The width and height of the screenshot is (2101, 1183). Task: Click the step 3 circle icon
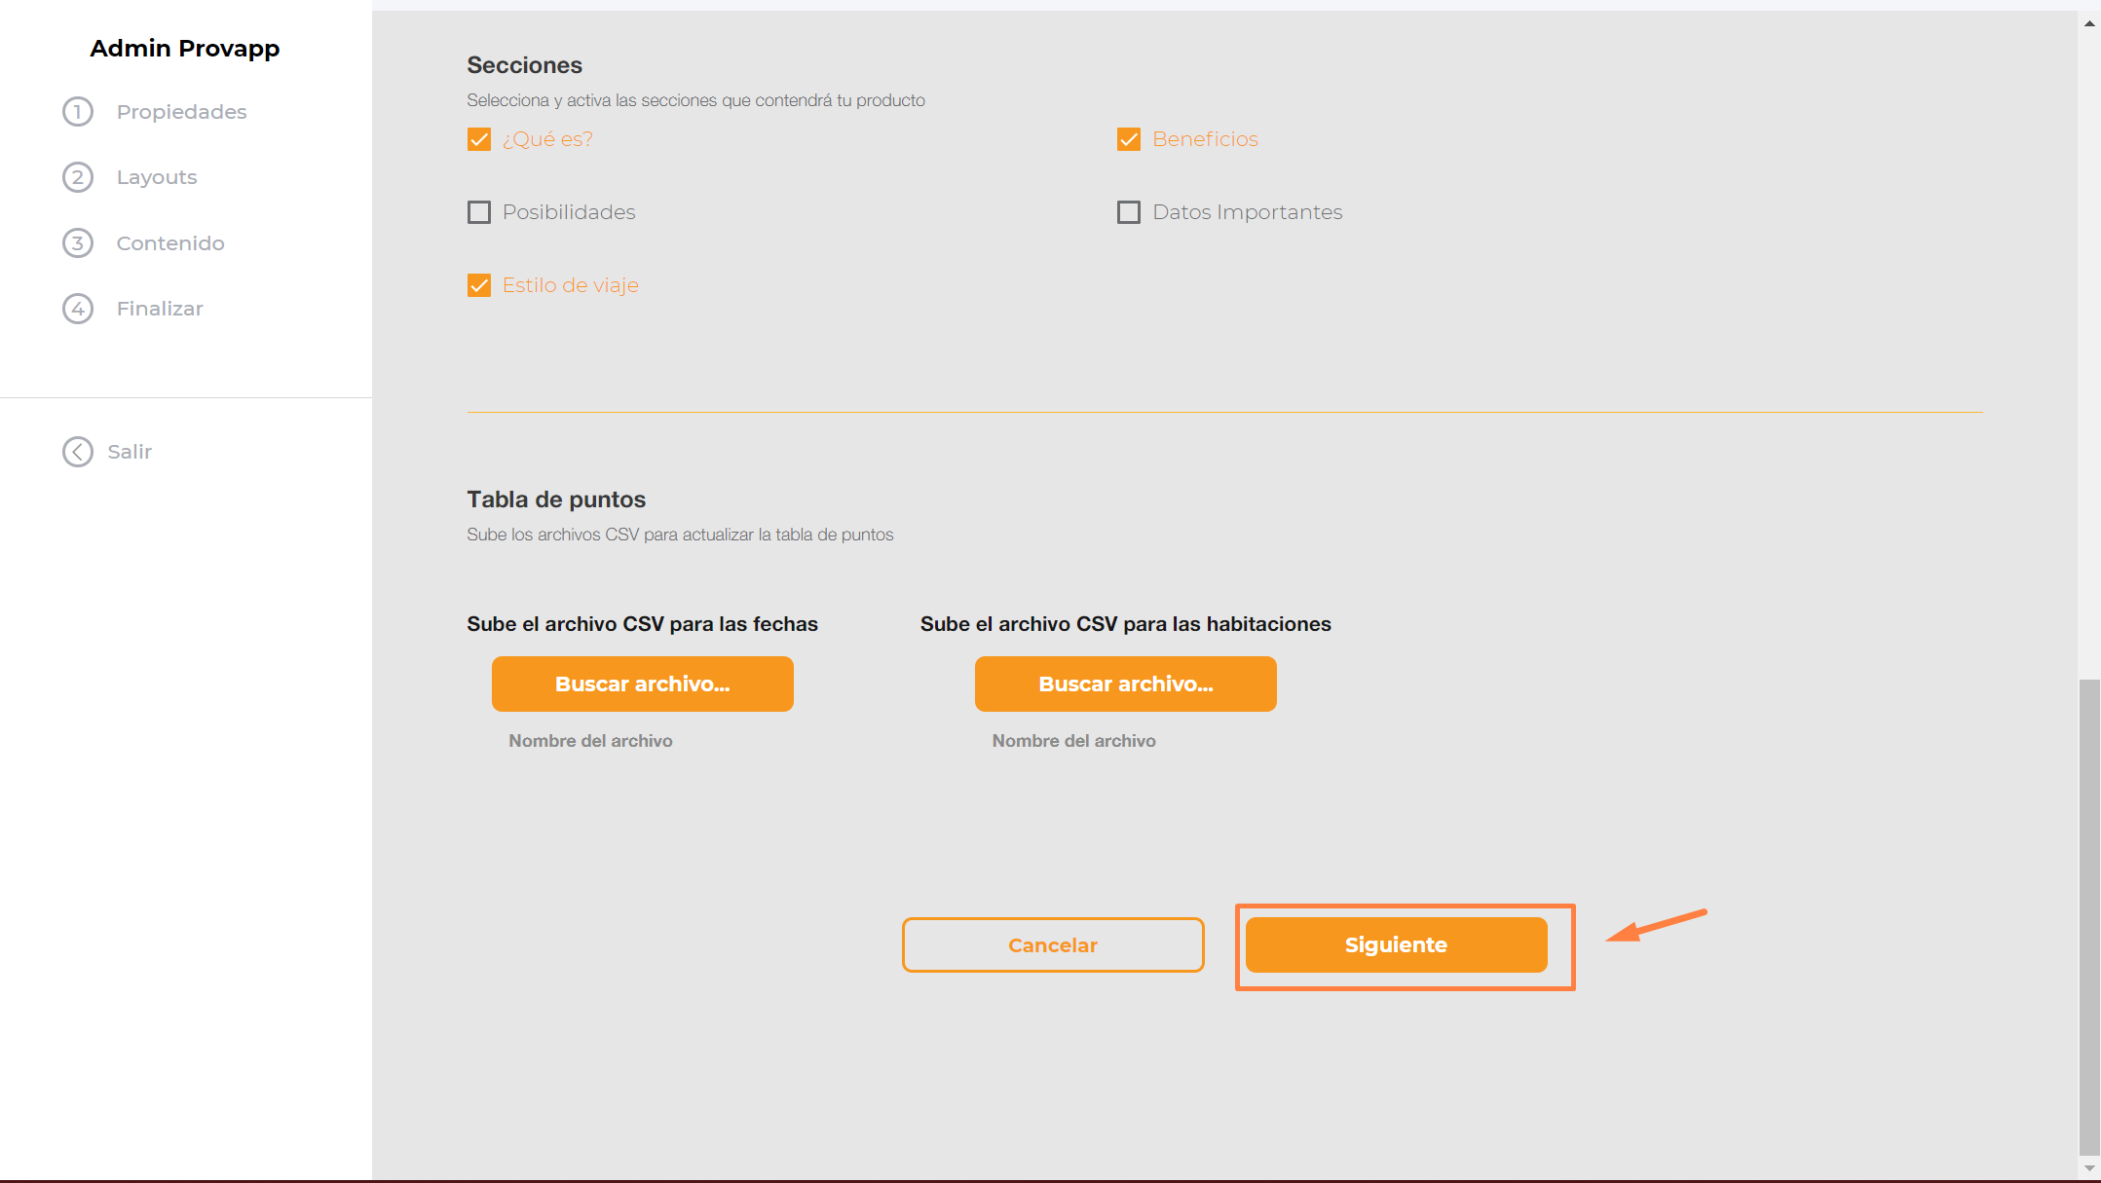pos(78,242)
